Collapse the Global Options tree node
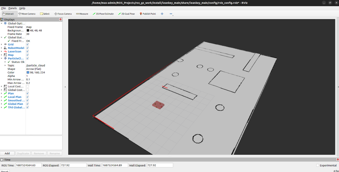This screenshot has width=339, height=172. click(x=1, y=23)
